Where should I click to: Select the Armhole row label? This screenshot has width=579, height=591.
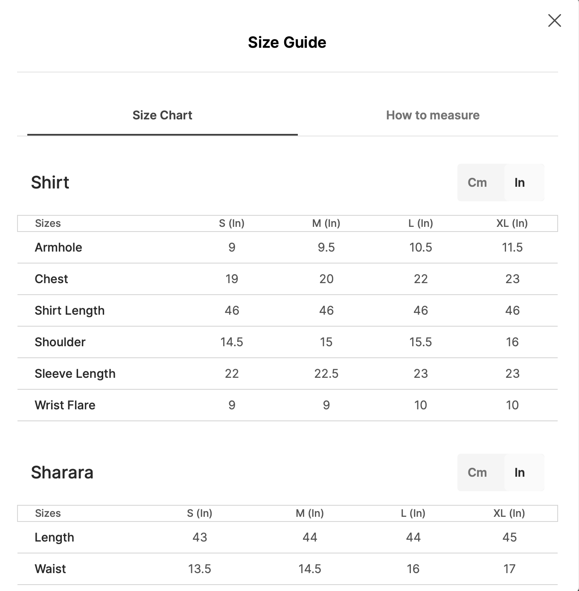click(58, 247)
